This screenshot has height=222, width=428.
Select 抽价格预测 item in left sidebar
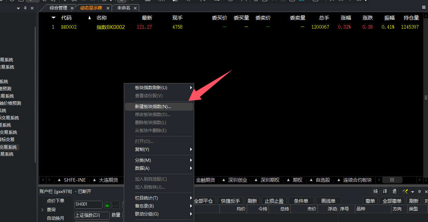(11, 103)
